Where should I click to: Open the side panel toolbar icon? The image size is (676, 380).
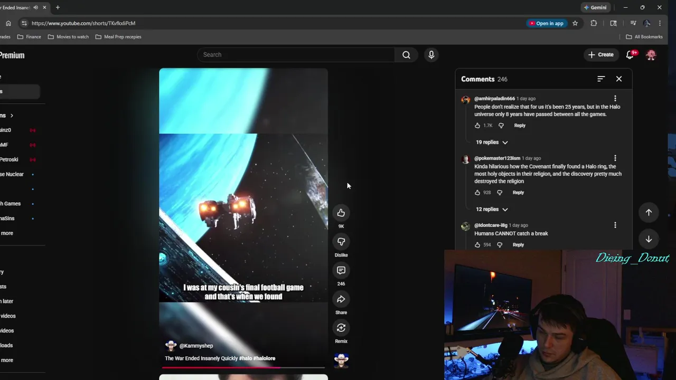coord(613,23)
